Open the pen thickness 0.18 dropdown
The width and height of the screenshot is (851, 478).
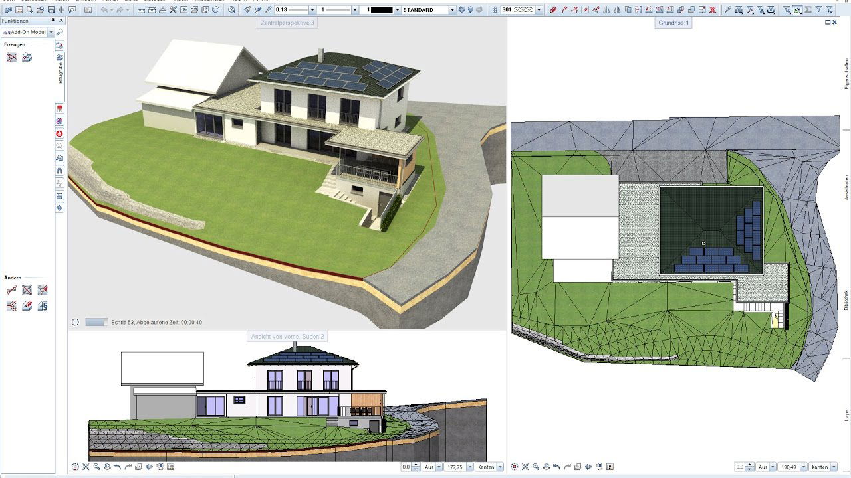pos(312,10)
